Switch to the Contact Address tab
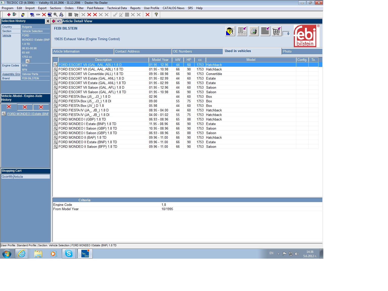 [x=143, y=52]
